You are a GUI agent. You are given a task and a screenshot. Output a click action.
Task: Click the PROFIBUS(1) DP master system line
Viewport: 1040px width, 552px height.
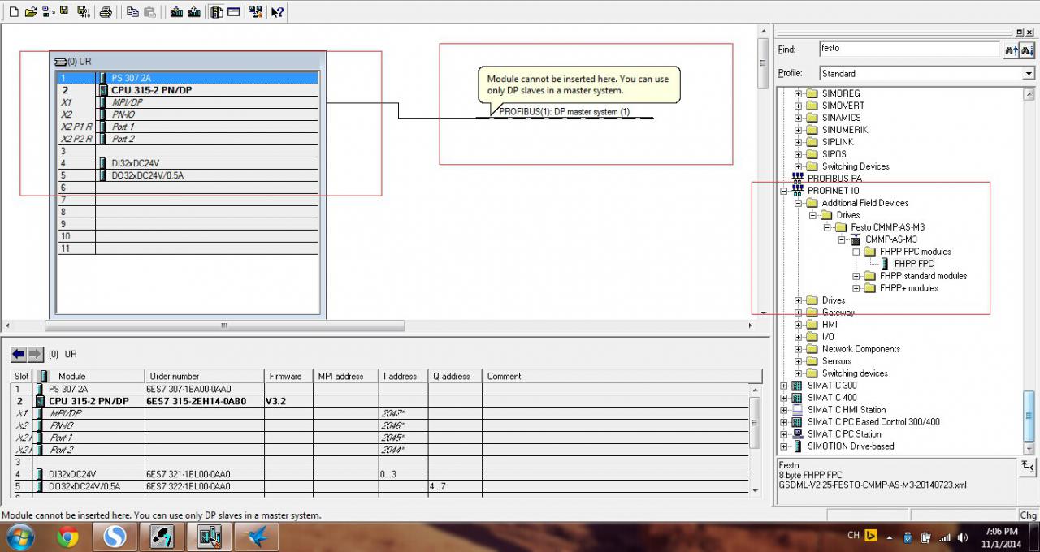[x=564, y=118]
